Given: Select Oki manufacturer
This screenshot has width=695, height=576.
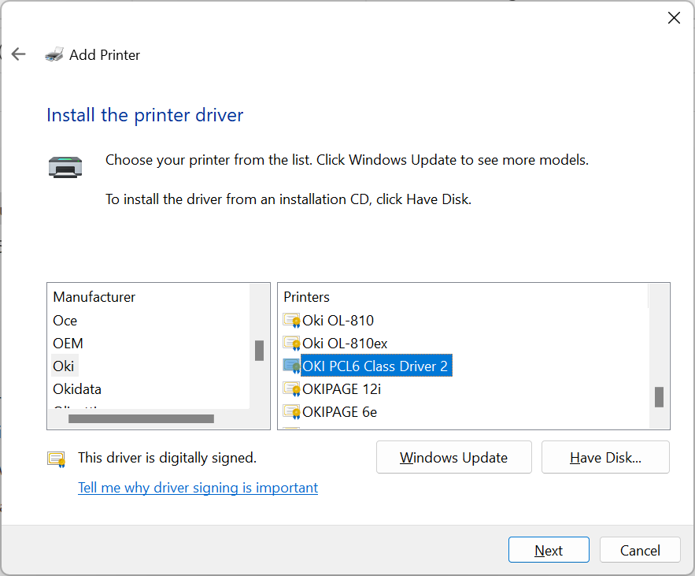Looking at the screenshot, I should click(x=64, y=366).
